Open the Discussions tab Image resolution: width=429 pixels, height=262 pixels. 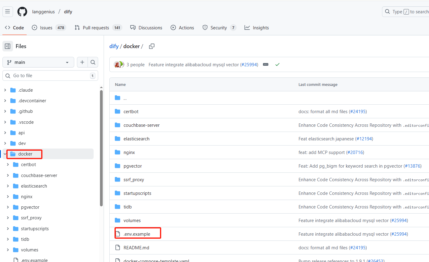tap(146, 28)
